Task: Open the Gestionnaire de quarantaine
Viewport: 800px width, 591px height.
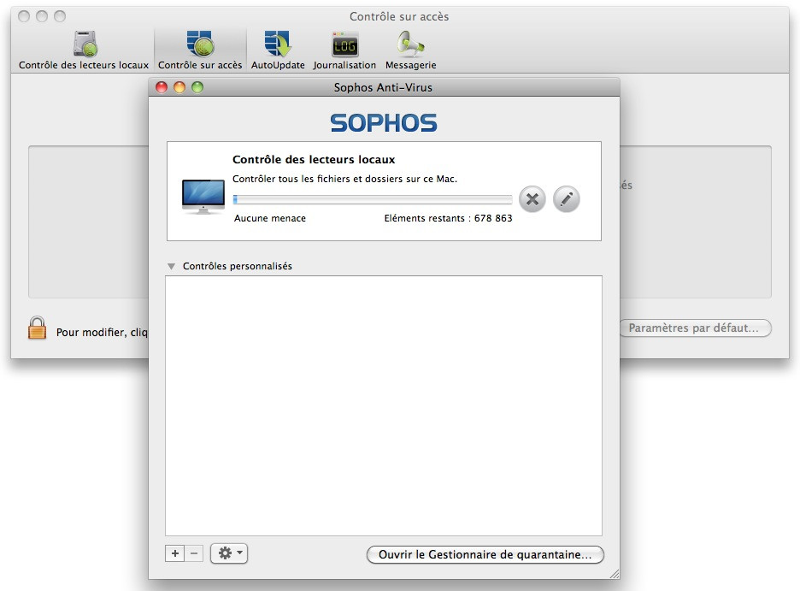Action: click(485, 554)
